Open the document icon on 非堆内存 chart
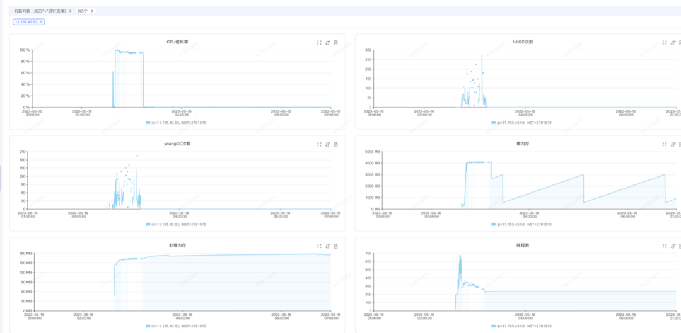The height and width of the screenshot is (333, 681). click(x=335, y=246)
